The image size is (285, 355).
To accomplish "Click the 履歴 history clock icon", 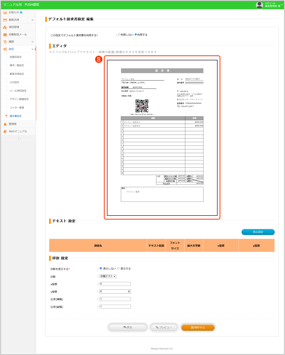I will [5, 42].
